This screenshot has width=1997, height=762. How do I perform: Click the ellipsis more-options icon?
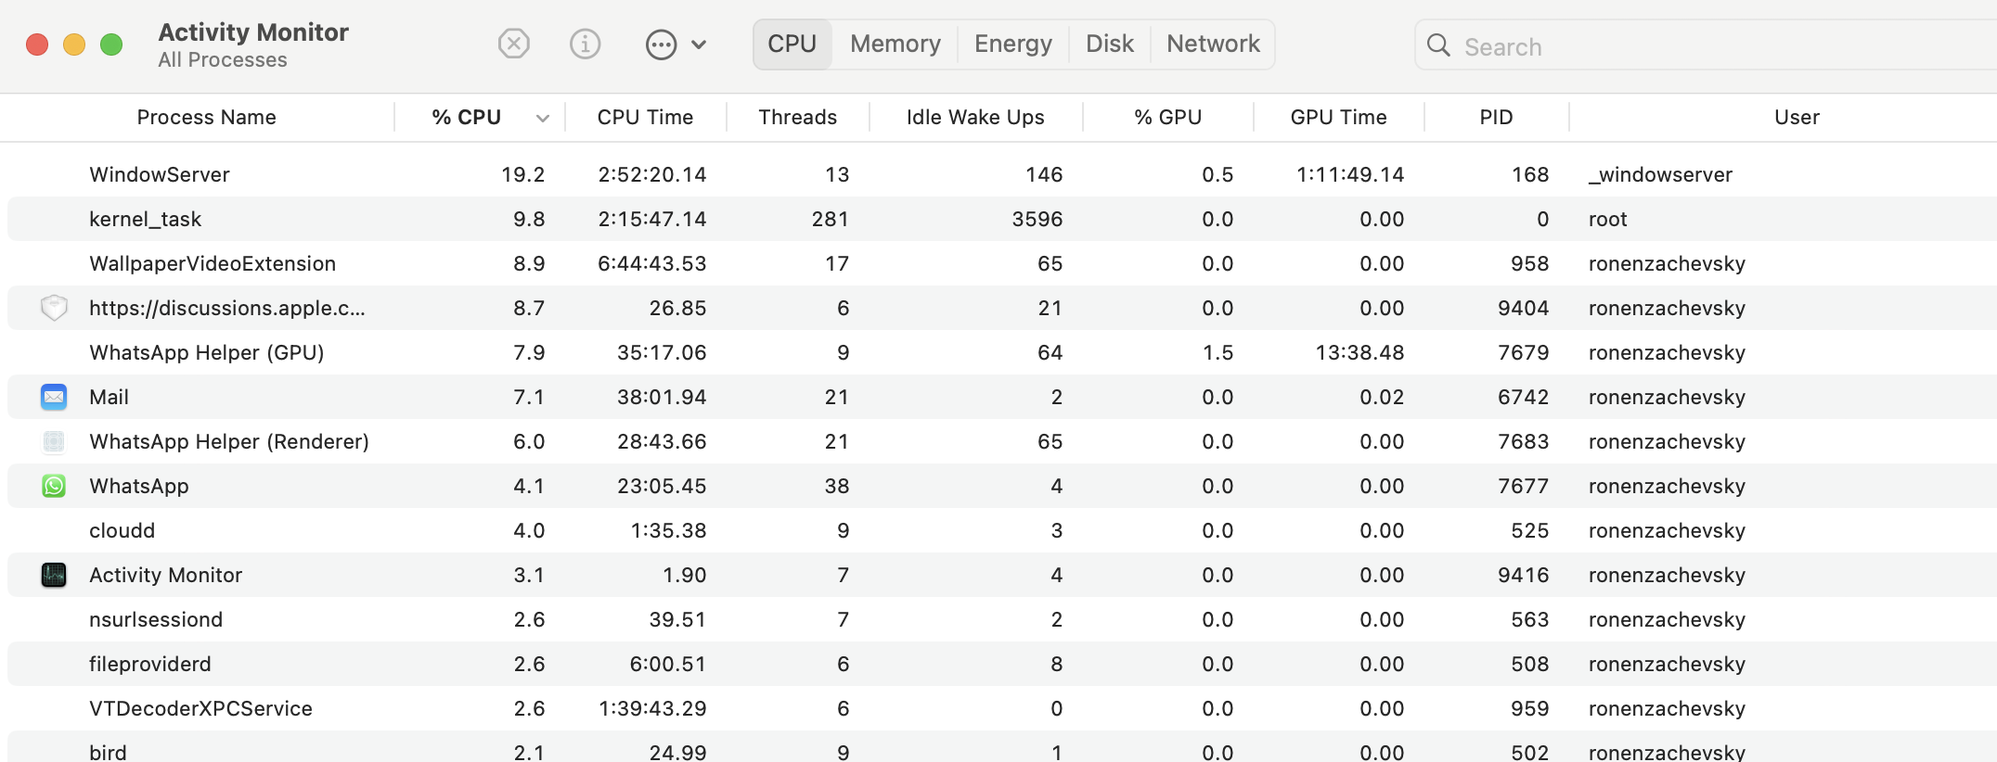pyautogui.click(x=661, y=44)
